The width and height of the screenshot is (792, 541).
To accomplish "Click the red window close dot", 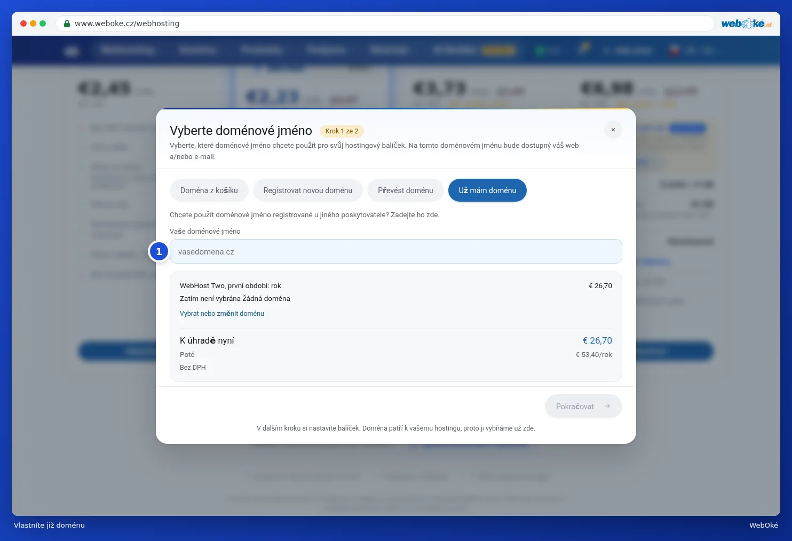I will [23, 23].
